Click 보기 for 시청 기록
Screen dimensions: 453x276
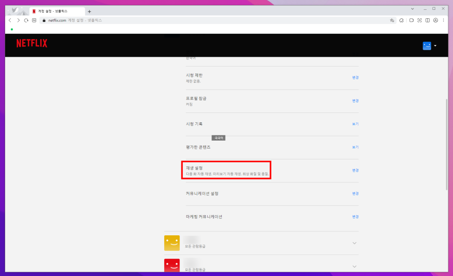coord(355,124)
